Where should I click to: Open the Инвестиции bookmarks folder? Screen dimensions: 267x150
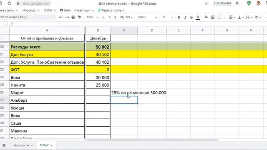point(84,10)
